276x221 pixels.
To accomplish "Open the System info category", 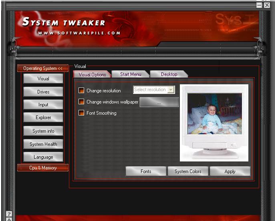I will click(43, 131).
